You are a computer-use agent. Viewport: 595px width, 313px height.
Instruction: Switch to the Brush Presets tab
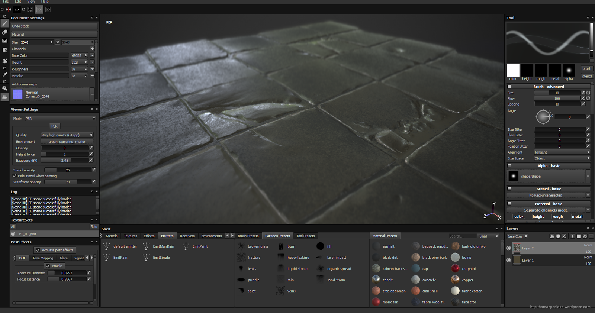pyautogui.click(x=248, y=236)
